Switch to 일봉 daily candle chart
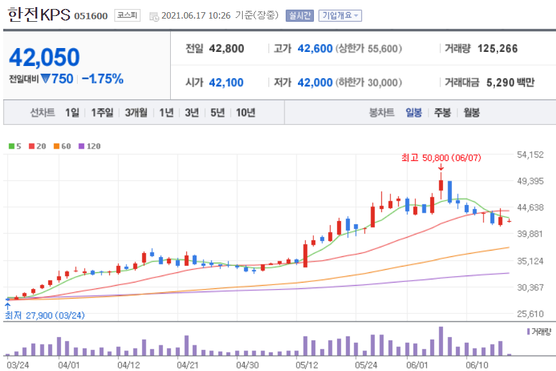 click(x=414, y=113)
